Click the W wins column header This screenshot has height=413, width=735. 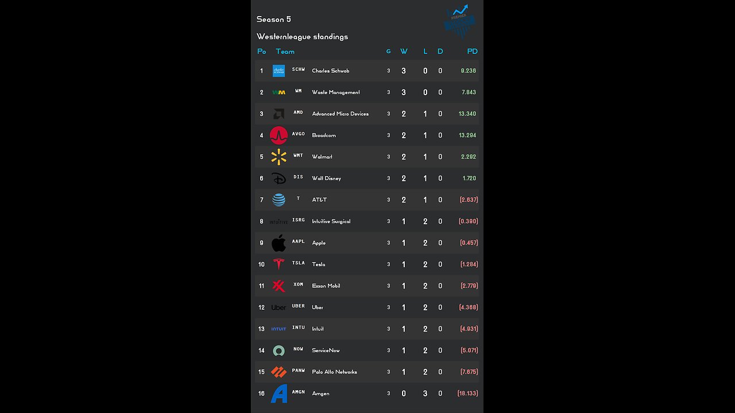coord(404,52)
